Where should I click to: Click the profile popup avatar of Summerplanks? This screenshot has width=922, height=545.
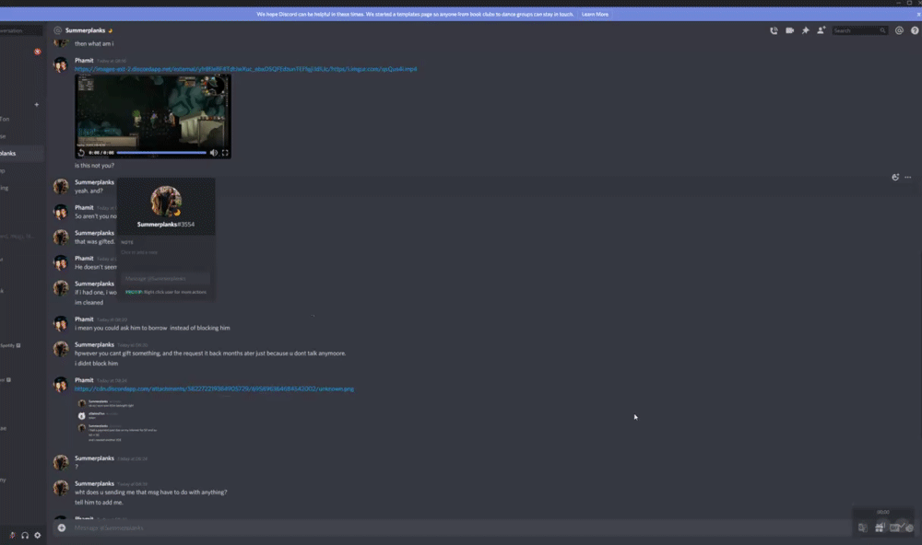coord(166,202)
